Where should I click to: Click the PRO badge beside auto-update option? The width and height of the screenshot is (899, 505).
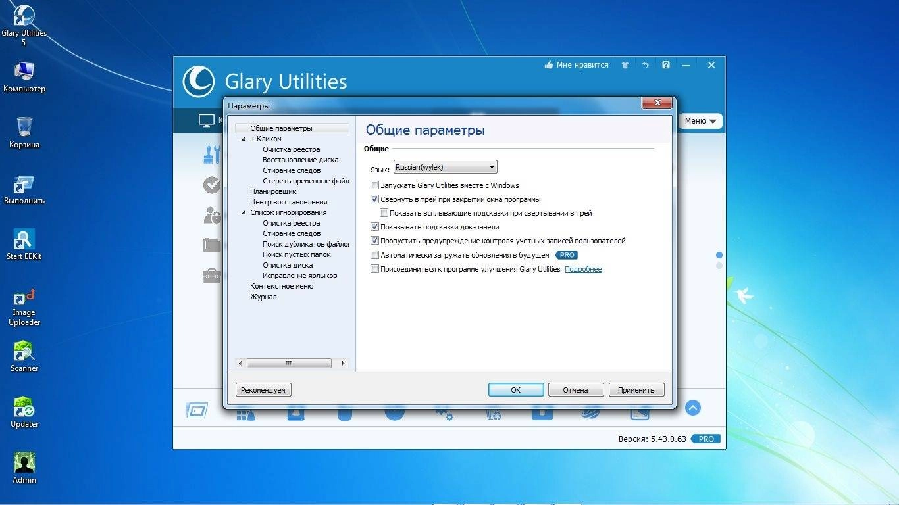coord(567,255)
